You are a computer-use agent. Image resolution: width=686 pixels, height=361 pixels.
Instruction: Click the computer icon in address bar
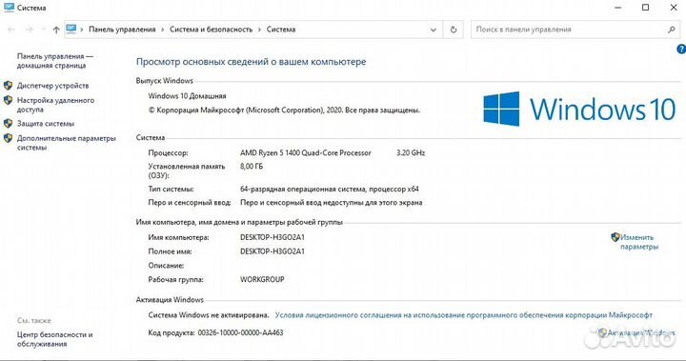71,29
